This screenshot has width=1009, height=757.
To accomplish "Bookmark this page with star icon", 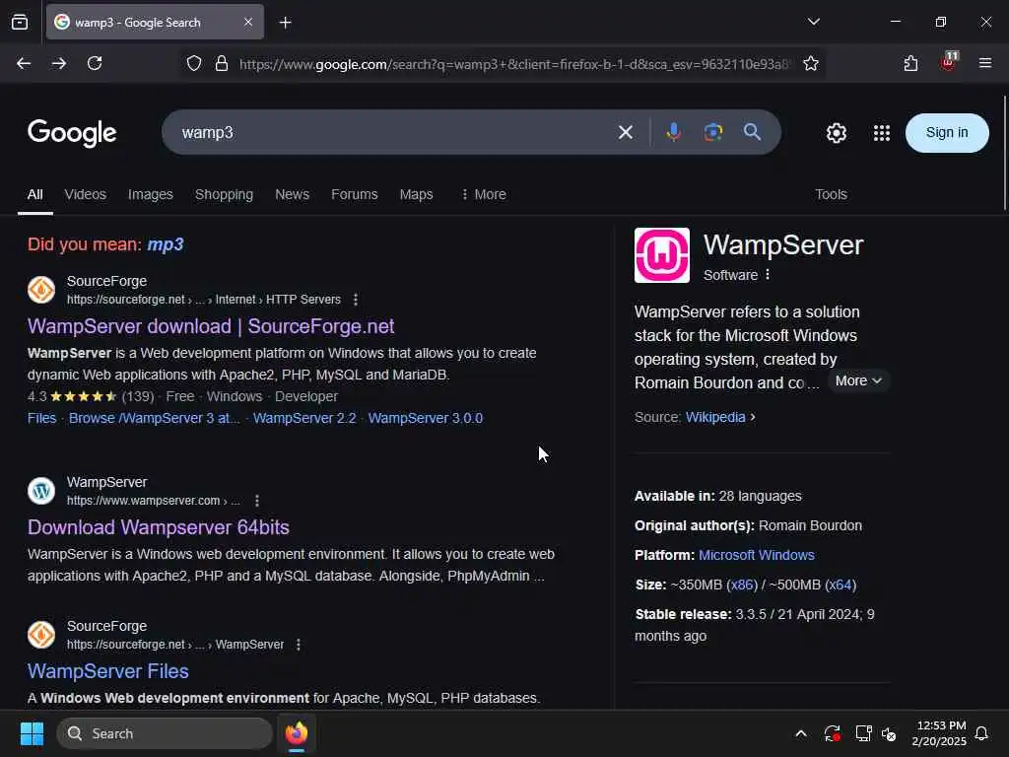I will [811, 64].
